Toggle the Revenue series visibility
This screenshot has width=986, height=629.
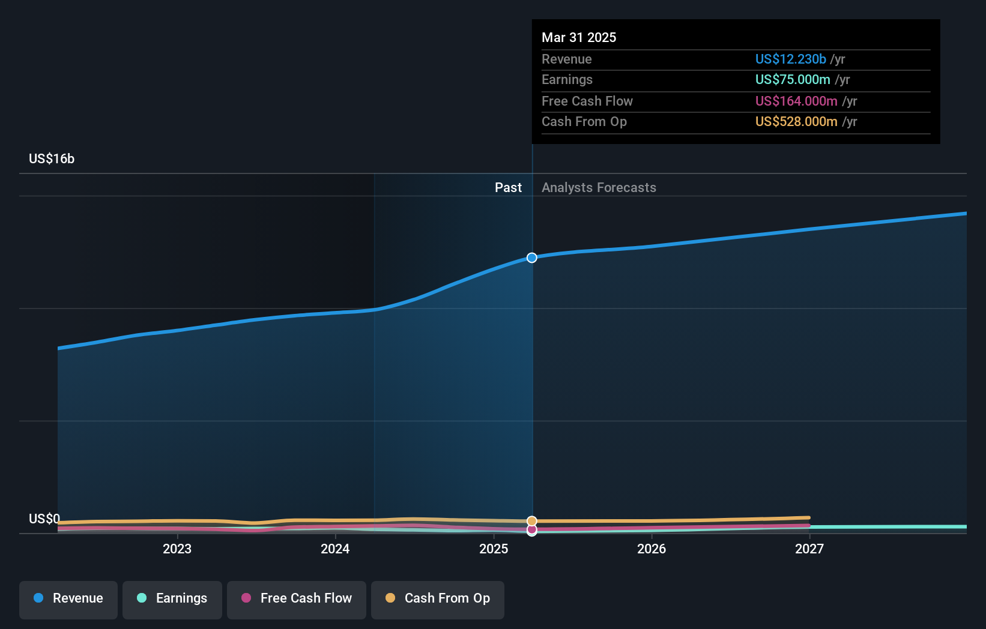click(x=68, y=600)
